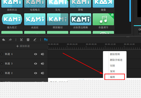Select the 降噪 effect thumbnail
This screenshot has height=98, width=141.
tap(80, 4)
